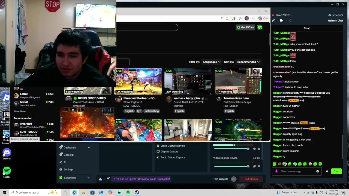Open omareloff in Recommended list
This screenshot has height=196, width=349.
click(x=34, y=125)
